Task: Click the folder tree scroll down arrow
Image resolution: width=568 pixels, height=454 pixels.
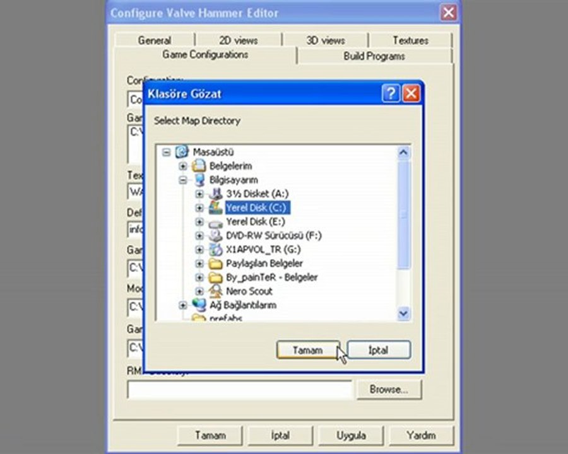Action: click(403, 313)
